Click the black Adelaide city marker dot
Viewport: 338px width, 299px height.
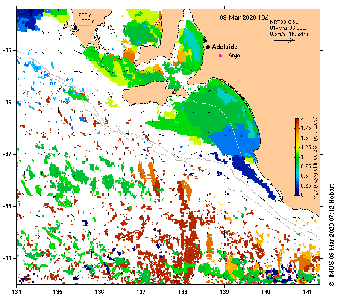(208, 47)
